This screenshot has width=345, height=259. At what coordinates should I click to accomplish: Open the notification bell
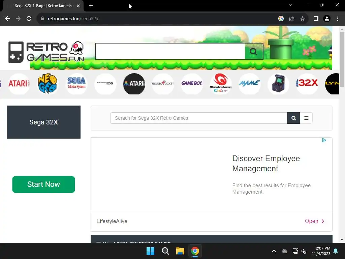[336, 251]
